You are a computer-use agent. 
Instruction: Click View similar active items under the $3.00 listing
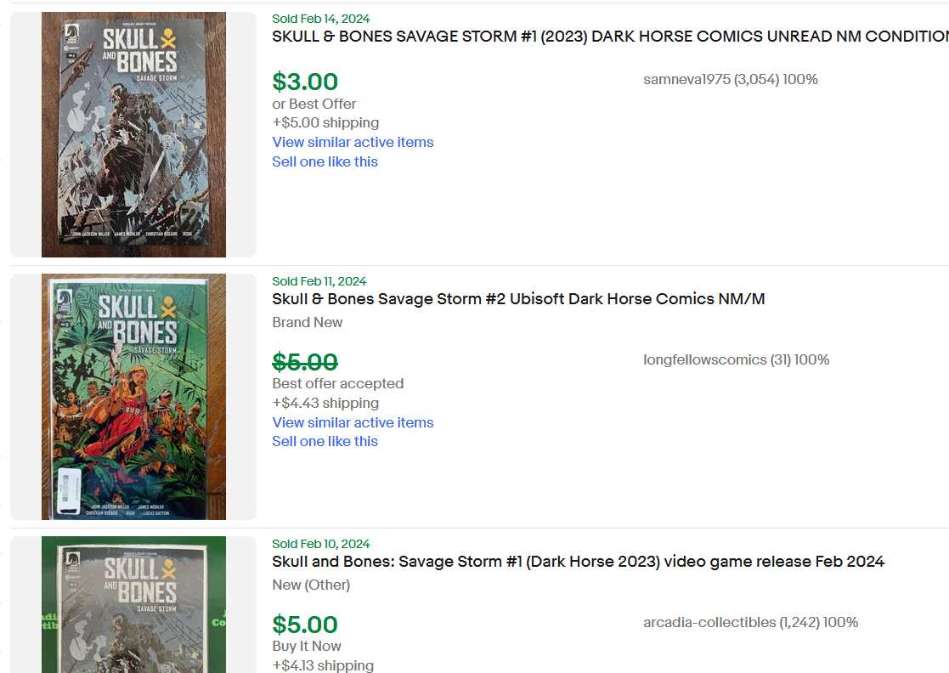pos(353,142)
